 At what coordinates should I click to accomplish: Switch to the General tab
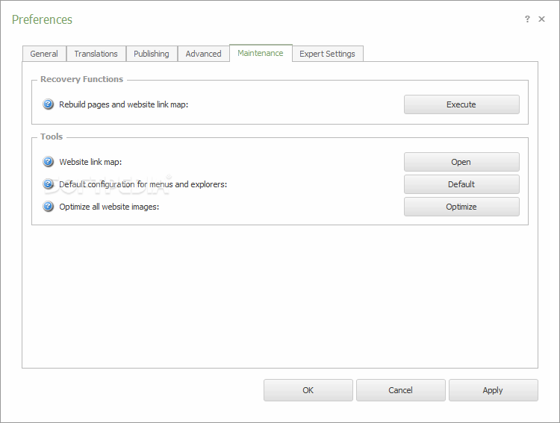pos(44,54)
